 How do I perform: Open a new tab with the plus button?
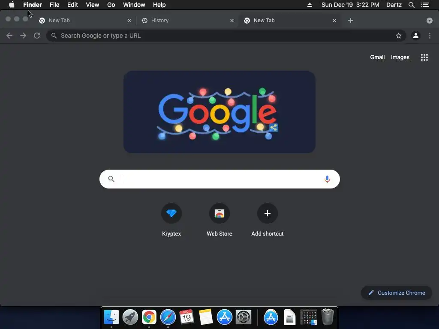[x=351, y=21]
